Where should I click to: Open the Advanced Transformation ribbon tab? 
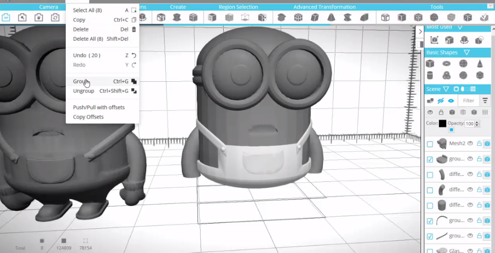click(x=325, y=7)
